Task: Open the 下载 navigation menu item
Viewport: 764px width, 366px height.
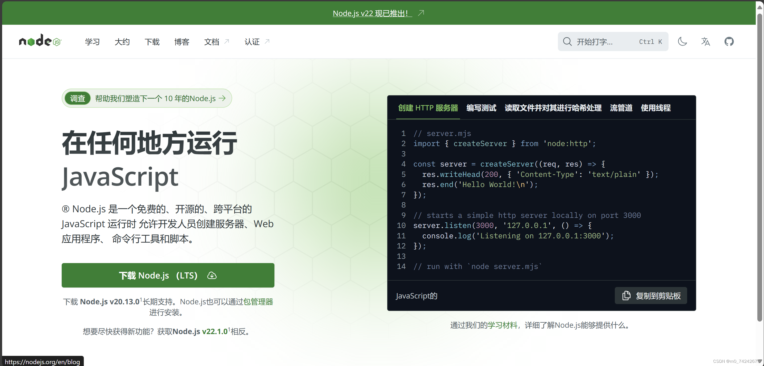Action: coord(152,42)
